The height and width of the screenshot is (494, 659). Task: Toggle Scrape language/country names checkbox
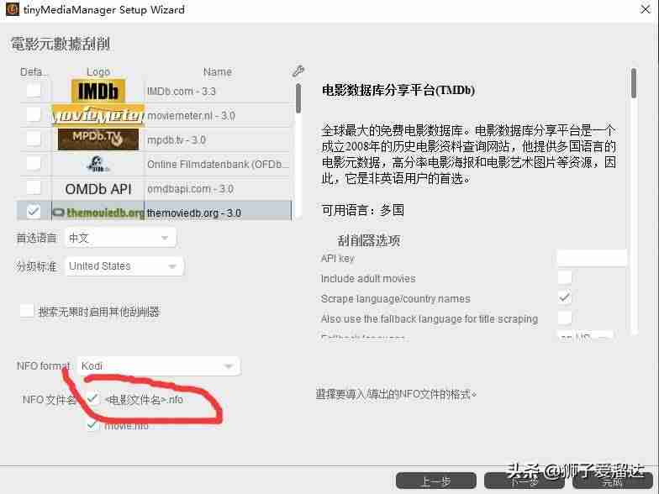click(565, 297)
